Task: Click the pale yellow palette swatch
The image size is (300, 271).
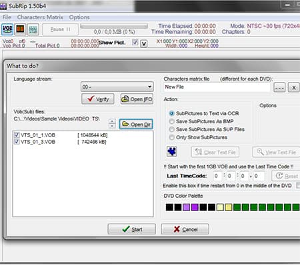Action: pos(220,207)
